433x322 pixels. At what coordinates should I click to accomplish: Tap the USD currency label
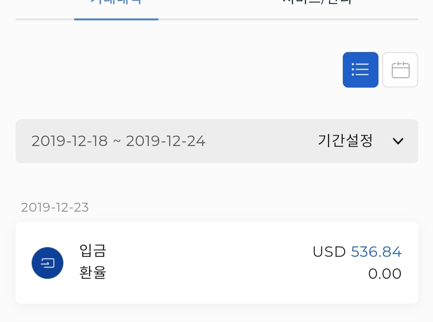point(329,252)
